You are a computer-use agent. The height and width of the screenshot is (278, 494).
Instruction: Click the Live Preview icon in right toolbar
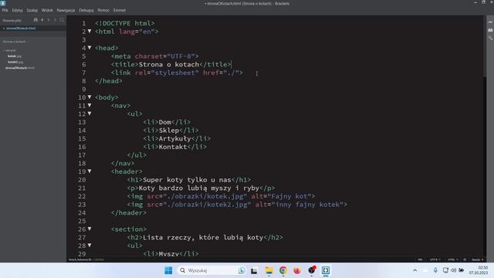click(x=490, y=22)
